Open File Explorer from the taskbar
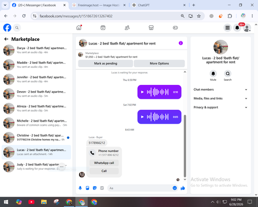The height and width of the screenshot is (207, 258). [x=44, y=202]
